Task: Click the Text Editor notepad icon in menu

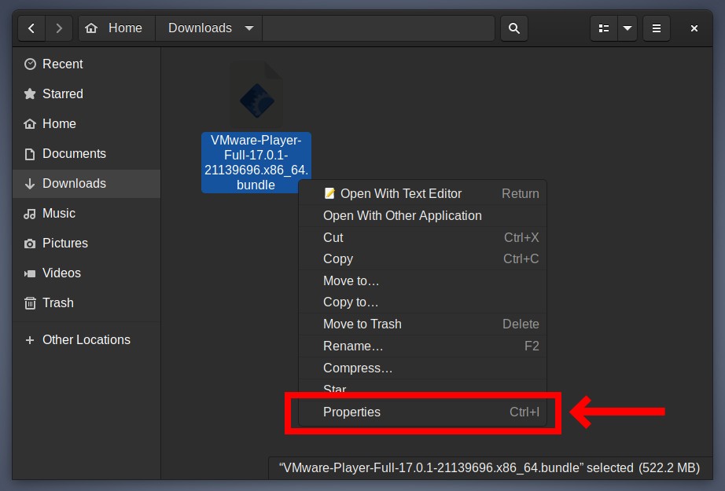Action: (x=329, y=193)
